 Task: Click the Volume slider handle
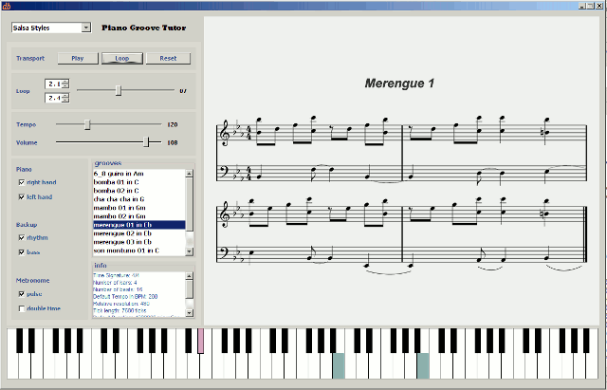tap(146, 142)
